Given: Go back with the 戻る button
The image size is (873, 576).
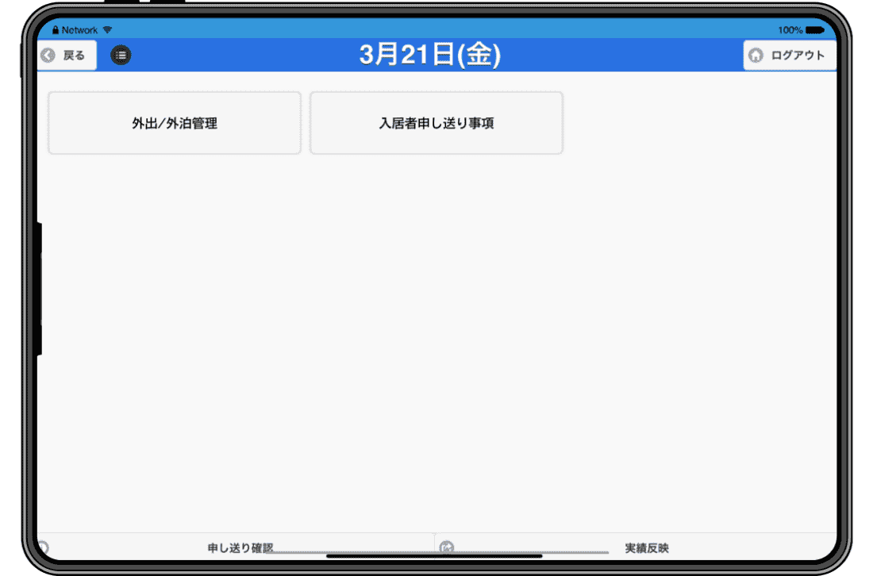Looking at the screenshot, I should tap(67, 55).
